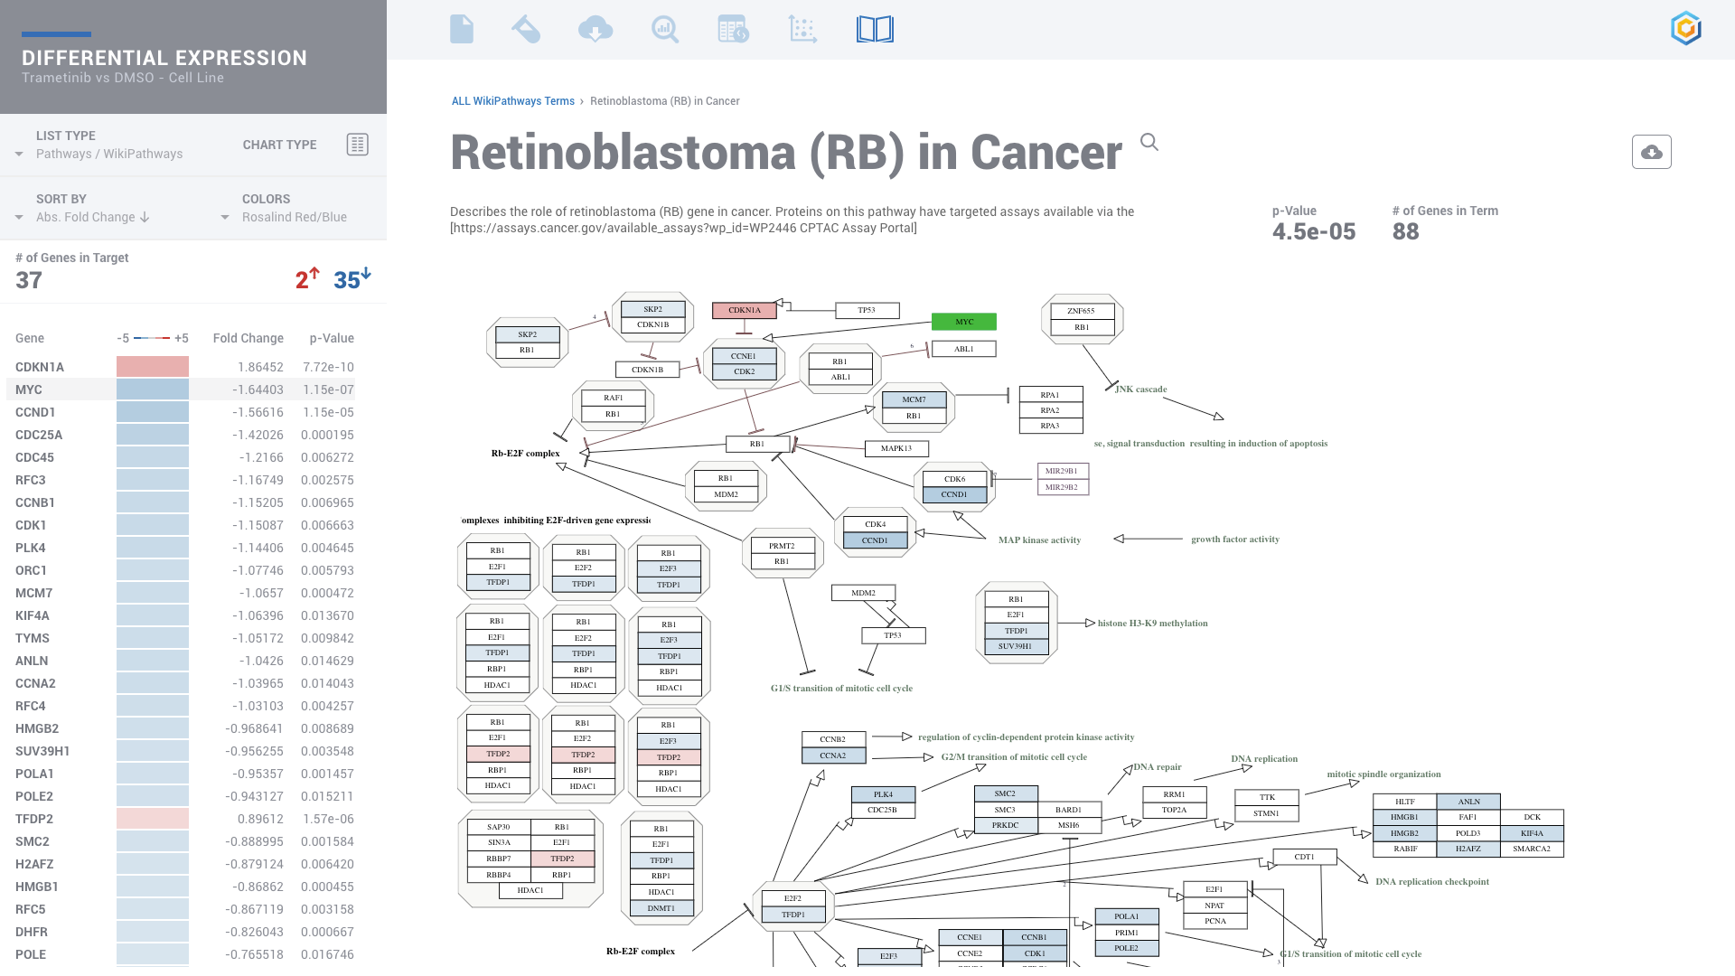This screenshot has height=976, width=1735.
Task: Click the Gene column header
Action: tap(30, 338)
